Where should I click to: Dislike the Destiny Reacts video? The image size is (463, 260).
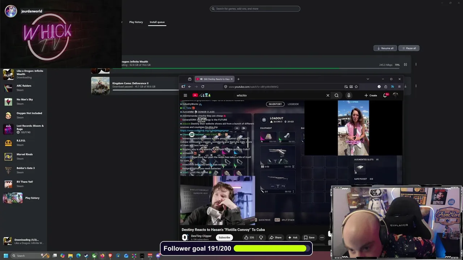(x=261, y=237)
